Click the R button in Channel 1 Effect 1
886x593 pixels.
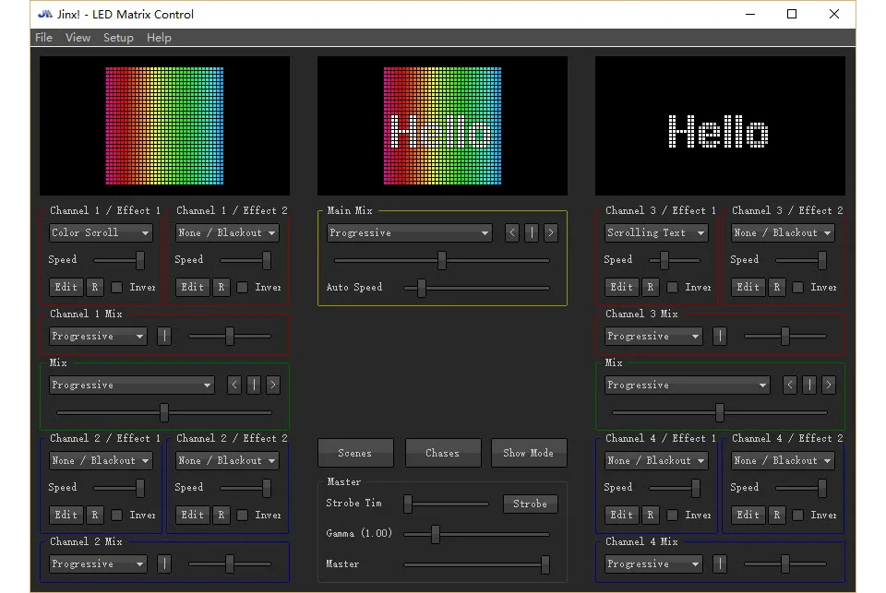point(95,287)
